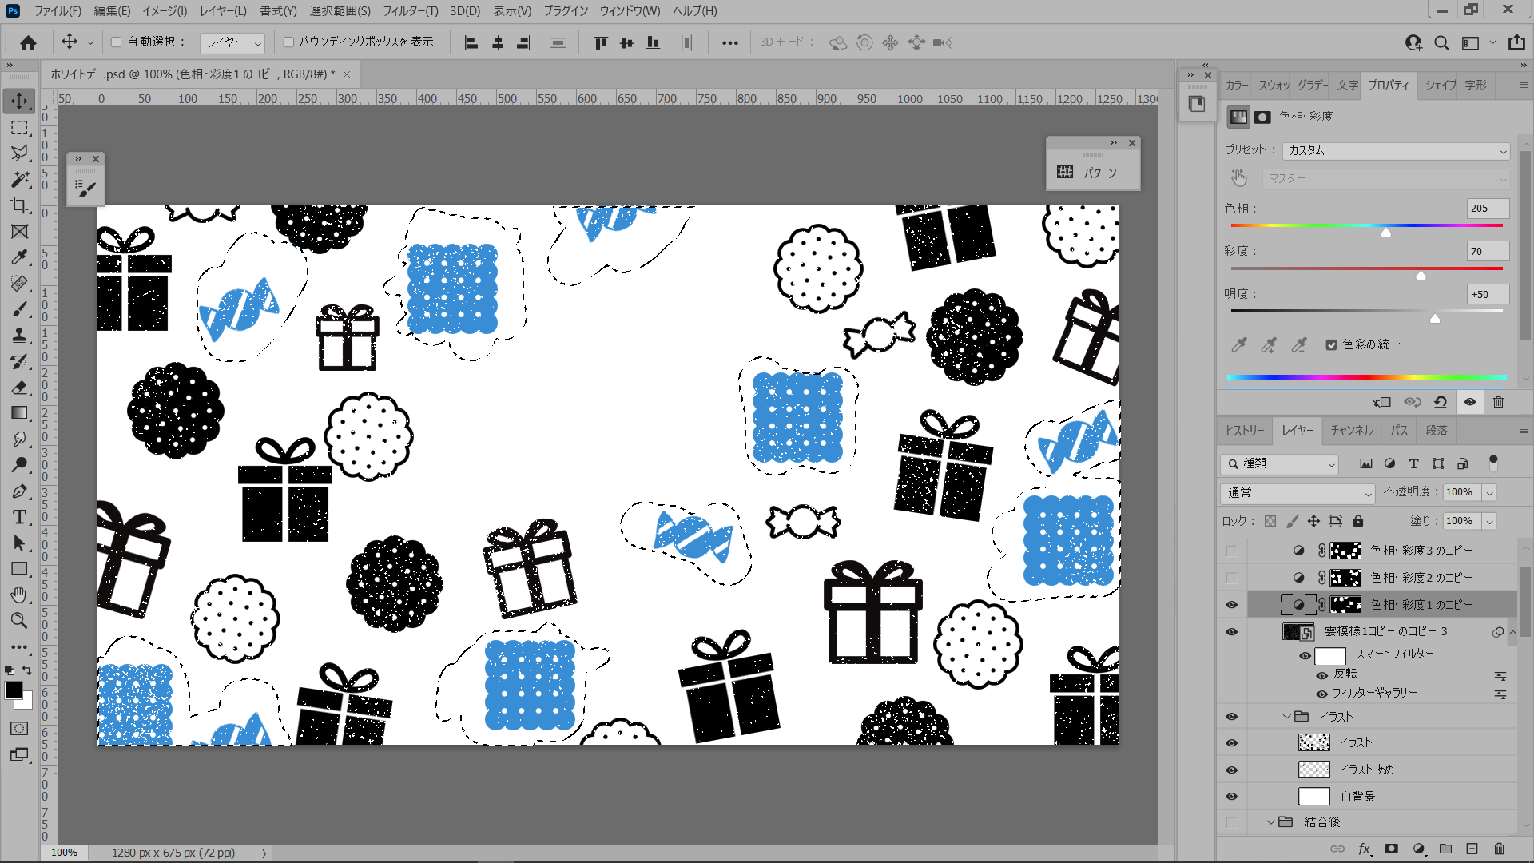Viewport: 1534px width, 863px height.
Task: Collapse smart filters of 雲模様1コピー layer
Action: 1512,632
